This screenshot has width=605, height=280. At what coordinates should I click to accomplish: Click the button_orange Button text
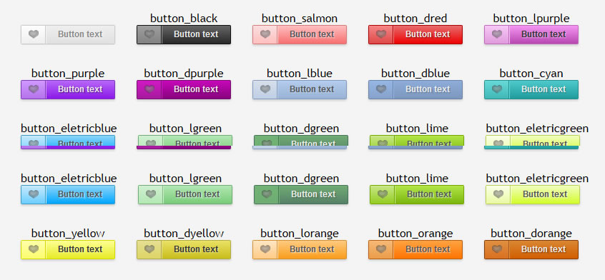point(428,249)
